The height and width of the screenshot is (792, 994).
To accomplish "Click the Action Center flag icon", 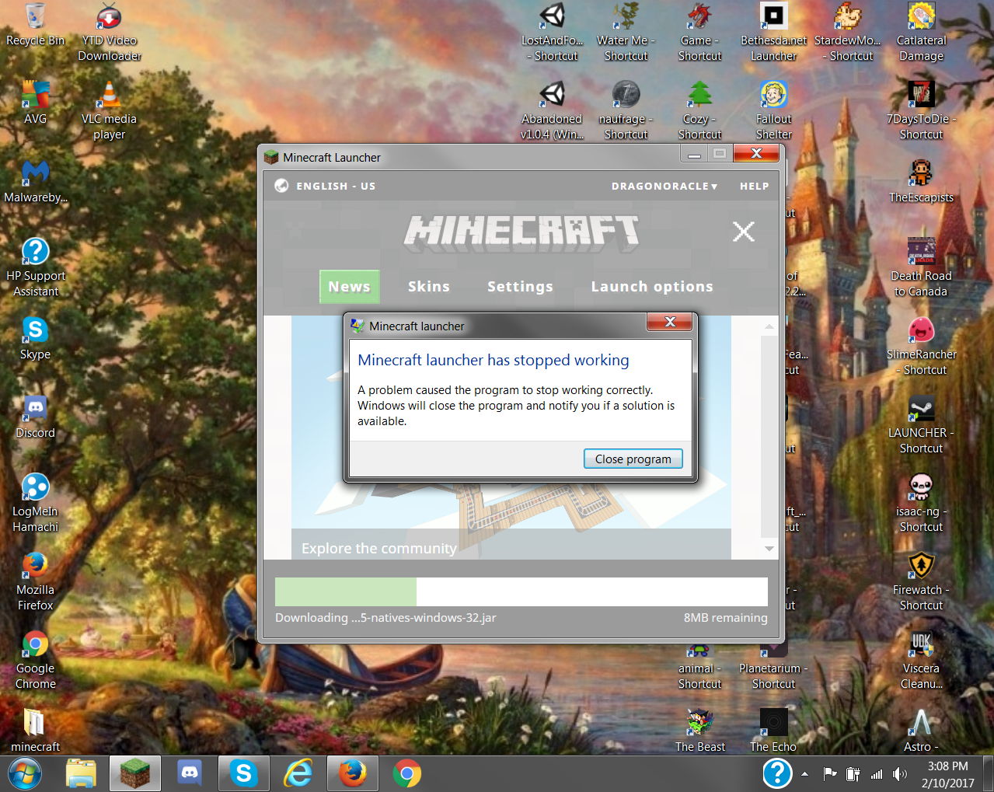I will point(829,774).
